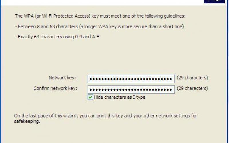Image resolution: width=229 pixels, height=143 pixels.
Task: Focus the Network key password field
Action: [131, 79]
